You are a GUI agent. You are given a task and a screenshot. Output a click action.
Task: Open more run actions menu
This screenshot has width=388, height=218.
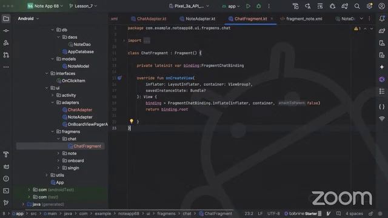(269, 6)
